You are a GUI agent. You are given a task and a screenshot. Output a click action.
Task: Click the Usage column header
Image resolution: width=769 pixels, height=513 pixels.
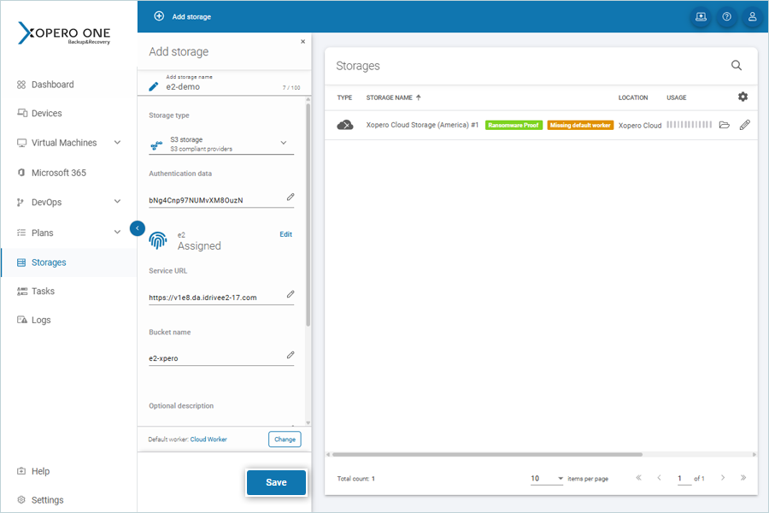[677, 97]
